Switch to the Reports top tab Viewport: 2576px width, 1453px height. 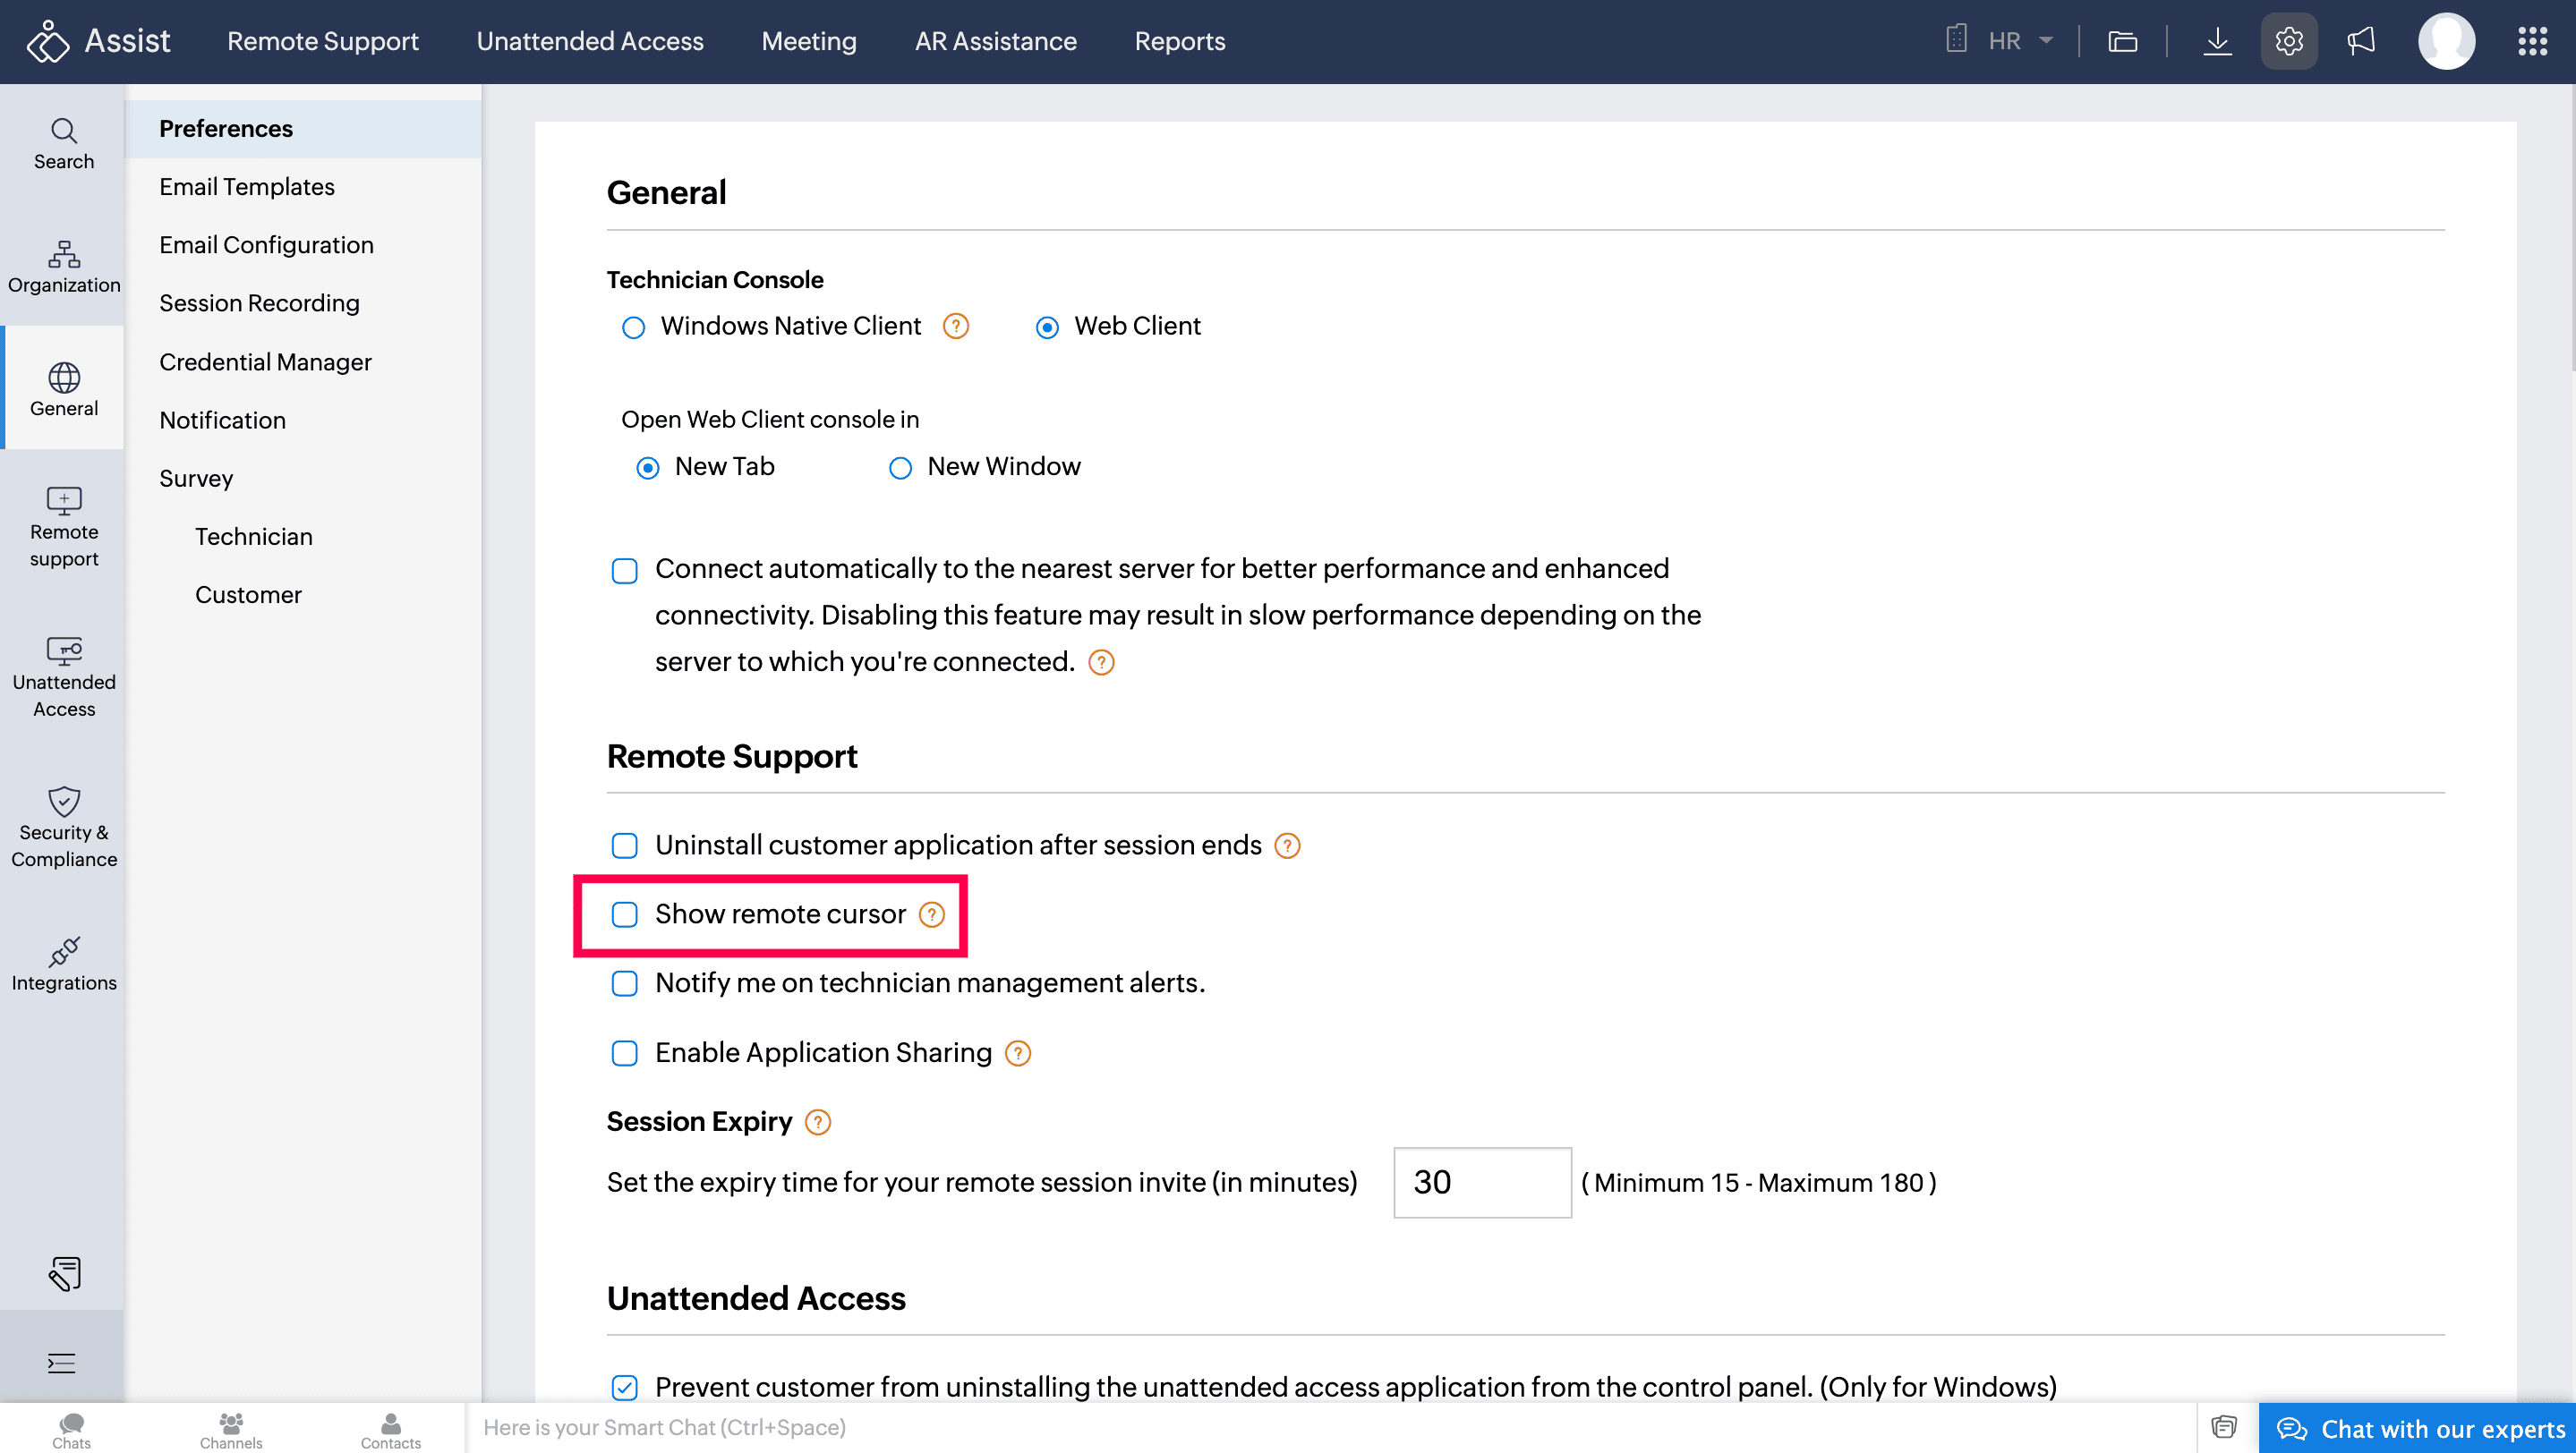point(1179,41)
